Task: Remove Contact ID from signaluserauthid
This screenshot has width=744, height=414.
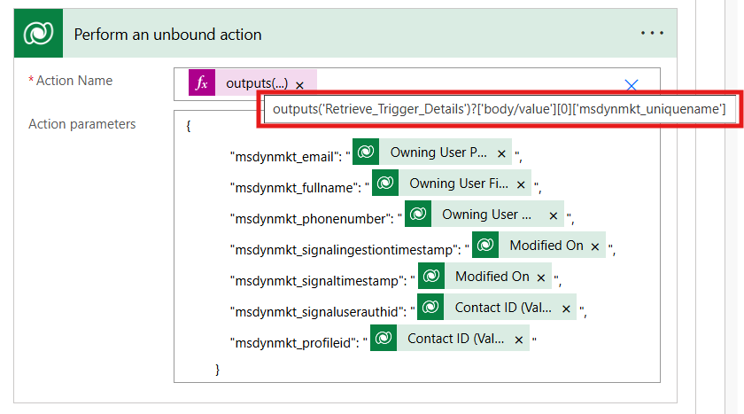Action: pyautogui.click(x=567, y=309)
